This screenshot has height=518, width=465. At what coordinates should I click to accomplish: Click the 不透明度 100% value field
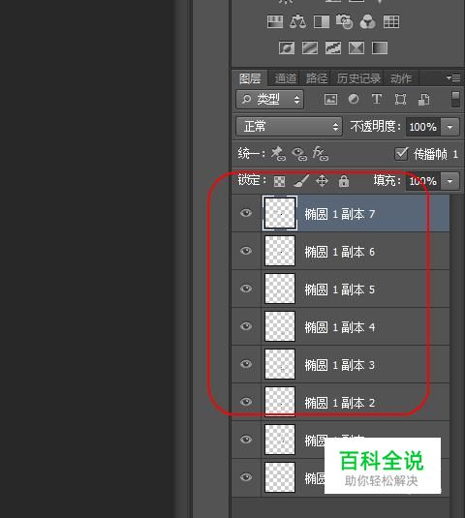tap(423, 127)
